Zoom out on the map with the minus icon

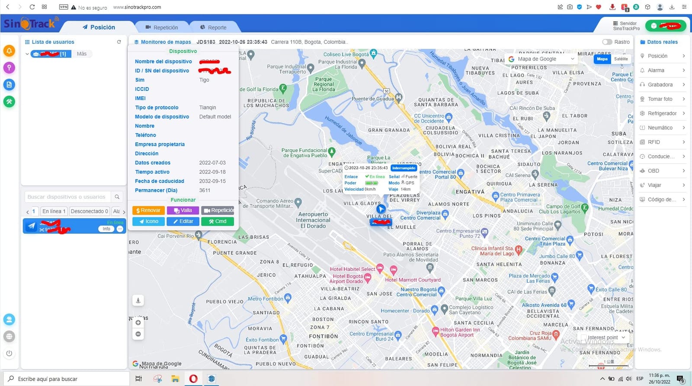coord(138,334)
